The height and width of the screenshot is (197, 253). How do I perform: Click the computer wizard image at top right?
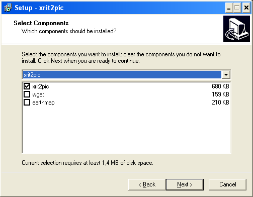[x=236, y=29]
